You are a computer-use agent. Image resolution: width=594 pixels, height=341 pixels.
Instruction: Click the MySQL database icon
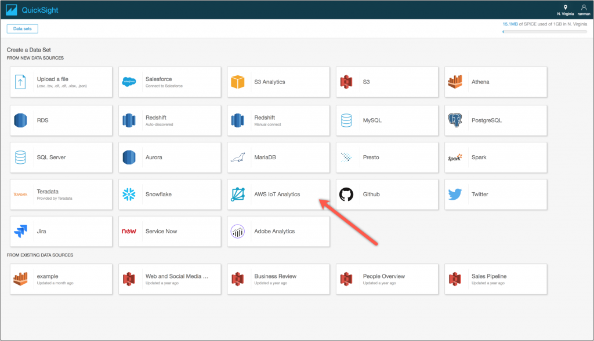(x=346, y=120)
